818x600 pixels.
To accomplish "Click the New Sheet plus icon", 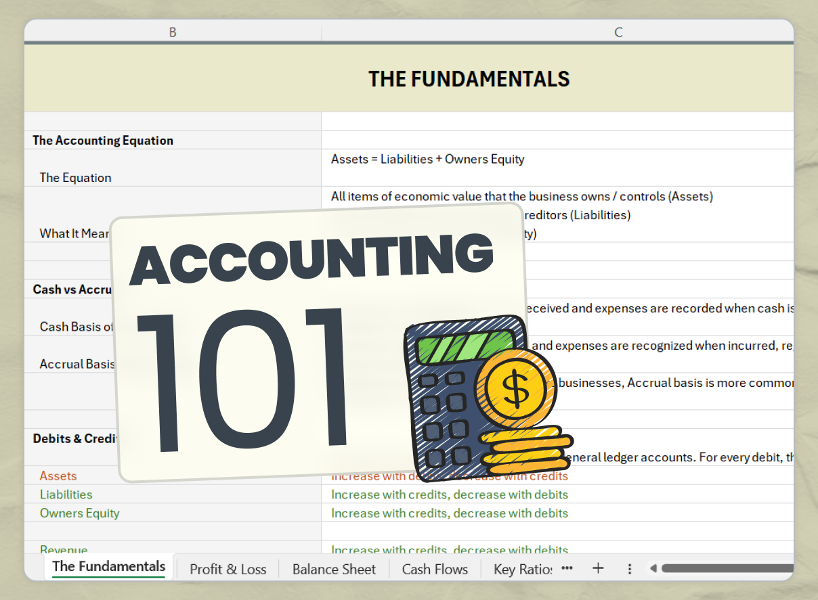I will [599, 568].
